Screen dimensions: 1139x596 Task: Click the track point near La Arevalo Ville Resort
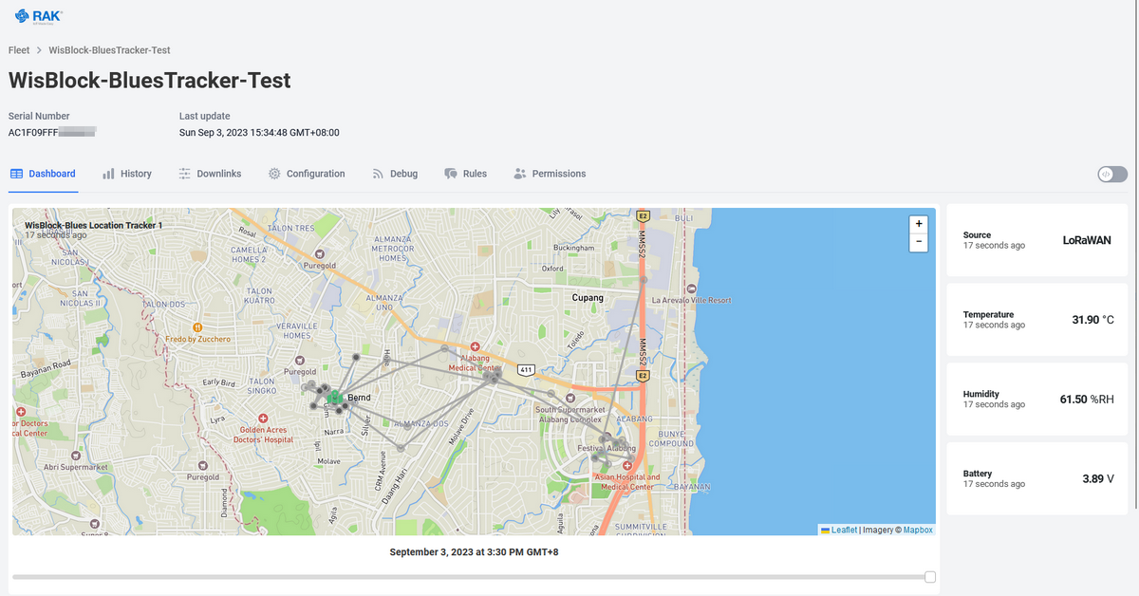click(644, 280)
